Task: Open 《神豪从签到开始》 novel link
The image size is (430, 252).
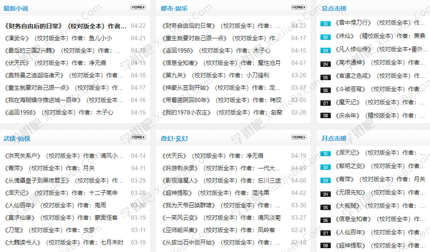Action: tap(221, 88)
